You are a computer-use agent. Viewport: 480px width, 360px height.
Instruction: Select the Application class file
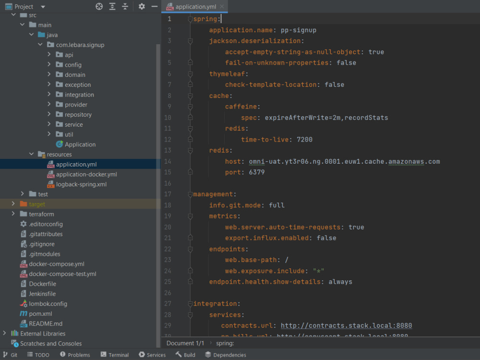tap(76, 144)
